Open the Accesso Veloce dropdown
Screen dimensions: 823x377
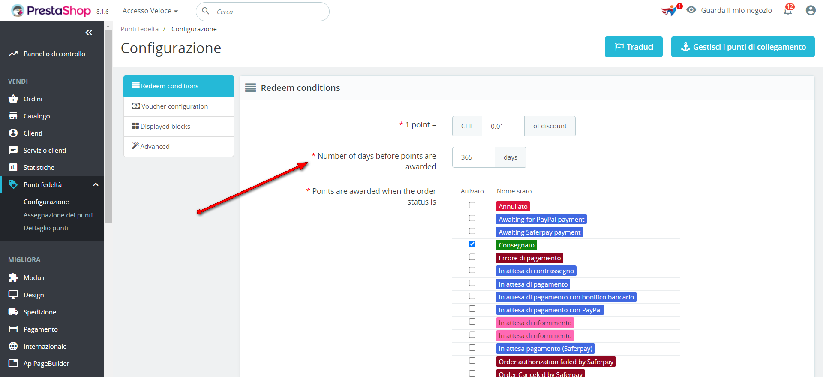click(150, 11)
